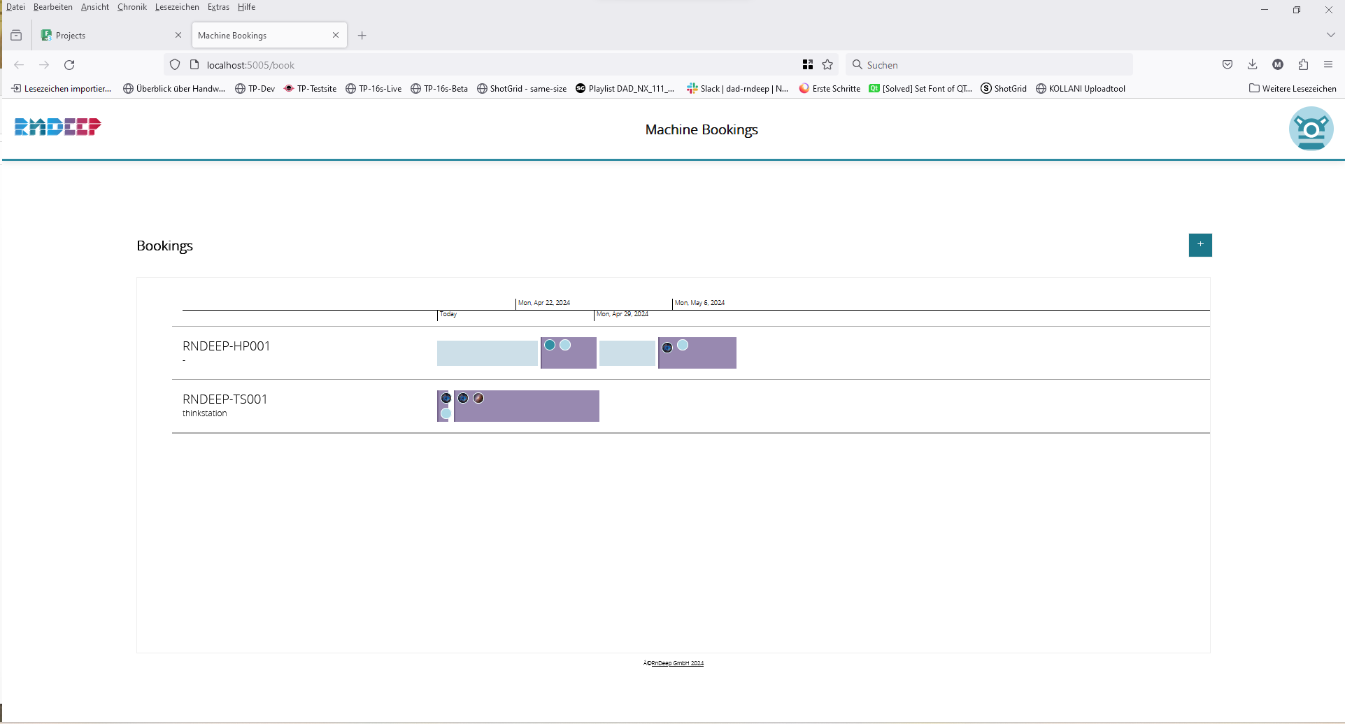Click the Suchen search field
1345x724 pixels.
click(989, 65)
